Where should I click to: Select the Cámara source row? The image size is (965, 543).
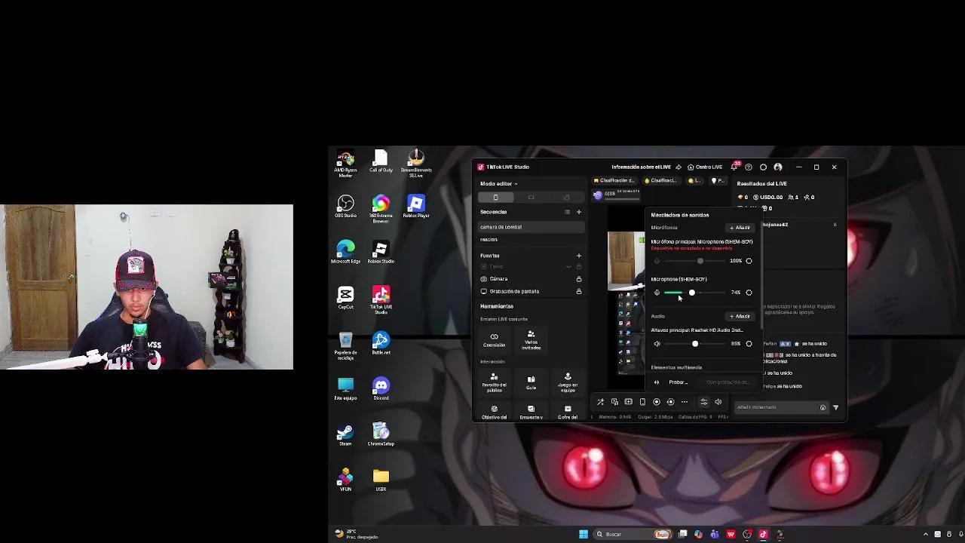click(531, 279)
